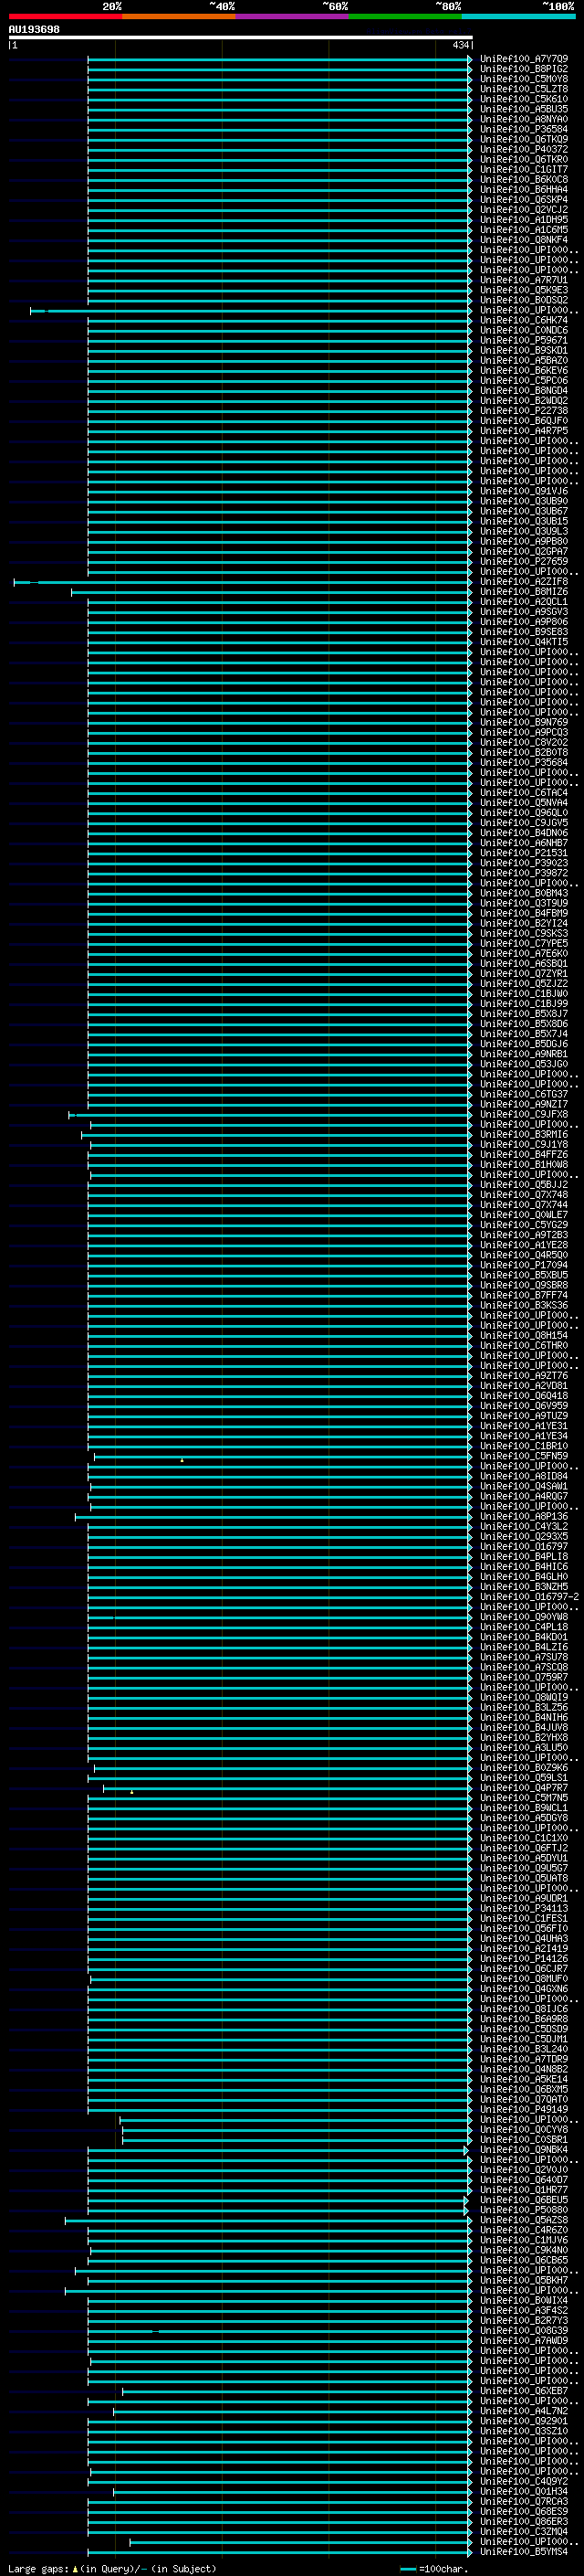Viewport: 584px width, 2576px height.
Task: Open hit UniRef100_C6THR0
Action: tap(523, 1346)
